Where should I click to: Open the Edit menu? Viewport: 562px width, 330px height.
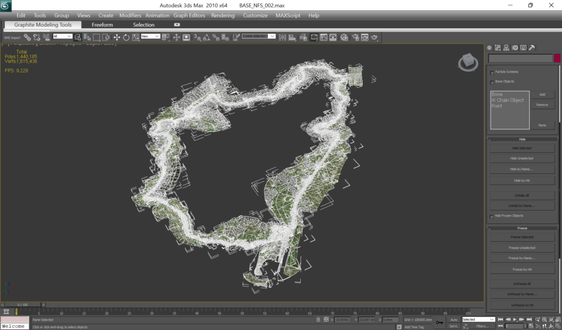point(21,15)
